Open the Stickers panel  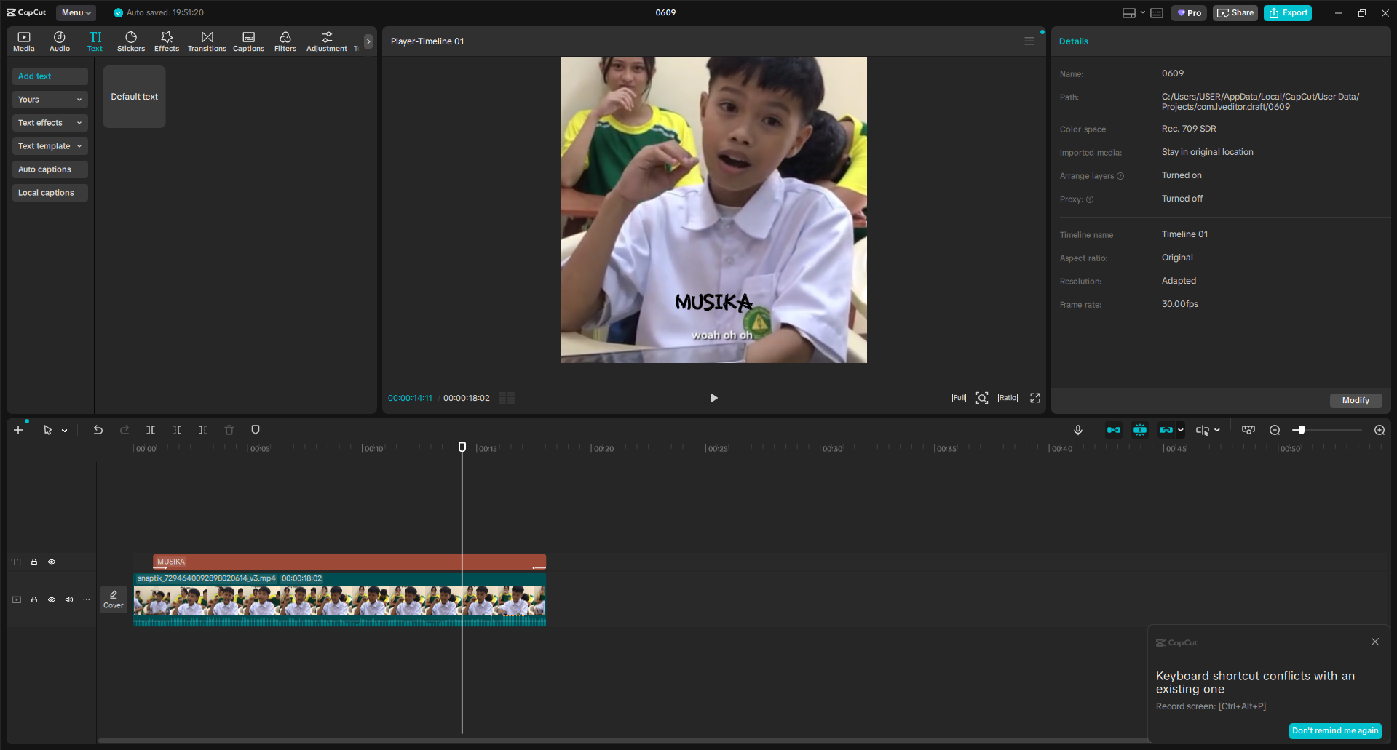(131, 41)
